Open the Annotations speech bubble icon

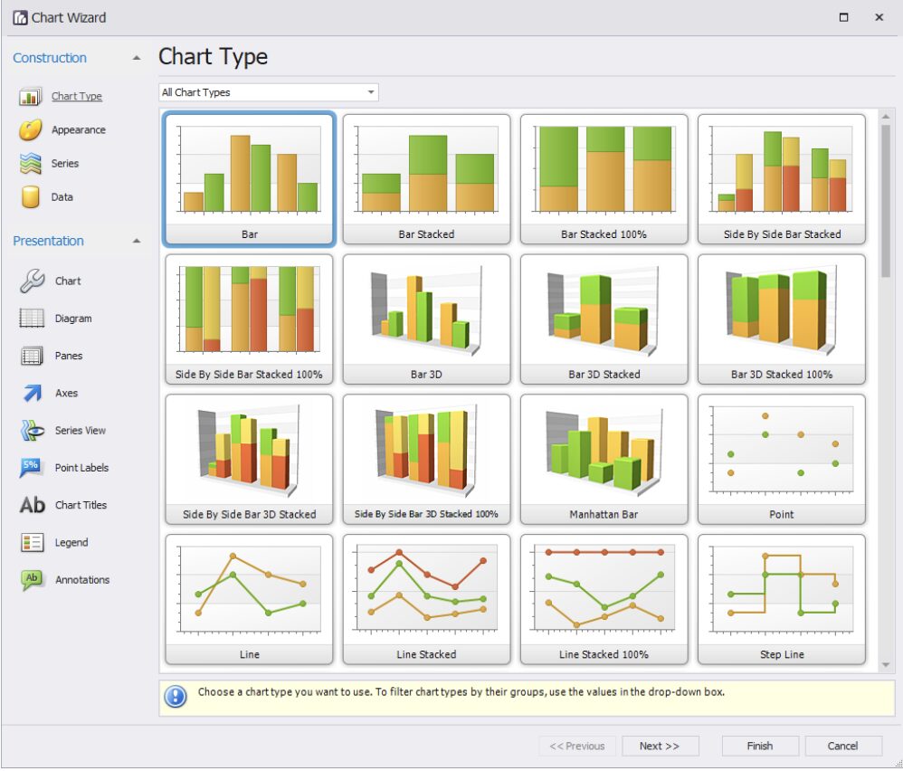coord(33,580)
